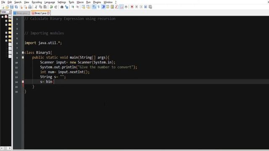The image size is (269, 151).
Task: Place cursor on 'import java.util.*;' line
Action: coord(43,43)
